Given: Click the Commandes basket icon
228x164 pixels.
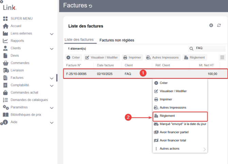Looking at the screenshot, I should (x=5, y=63).
